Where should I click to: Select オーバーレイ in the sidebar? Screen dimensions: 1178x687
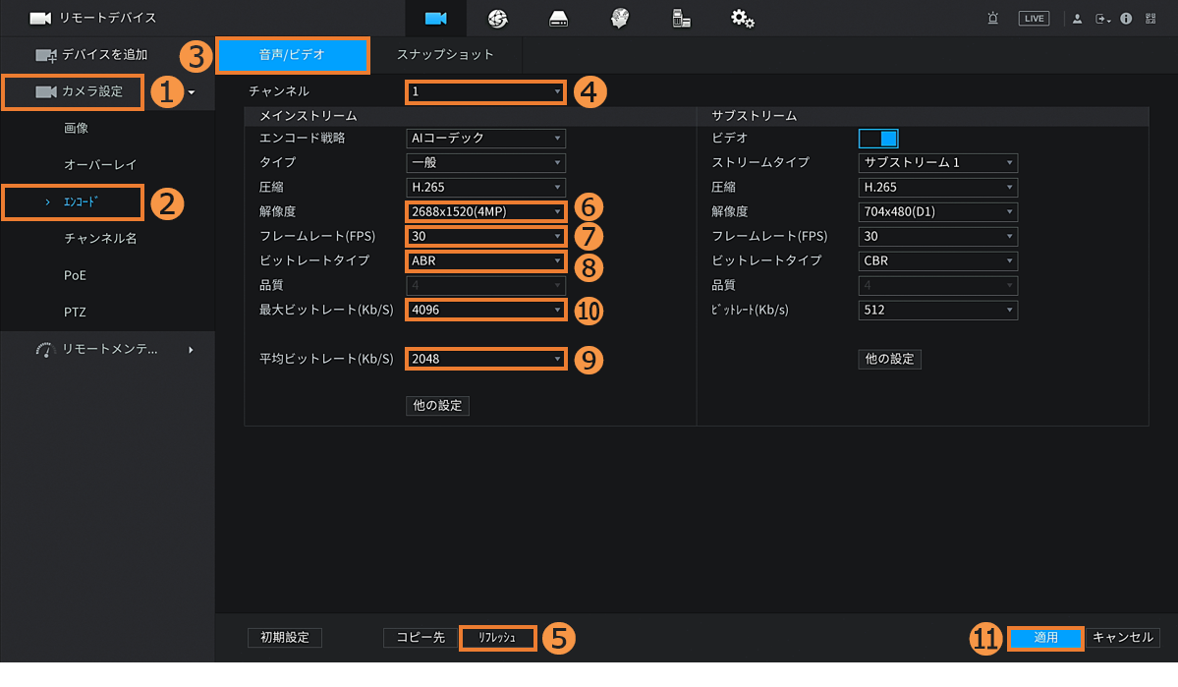click(x=100, y=165)
